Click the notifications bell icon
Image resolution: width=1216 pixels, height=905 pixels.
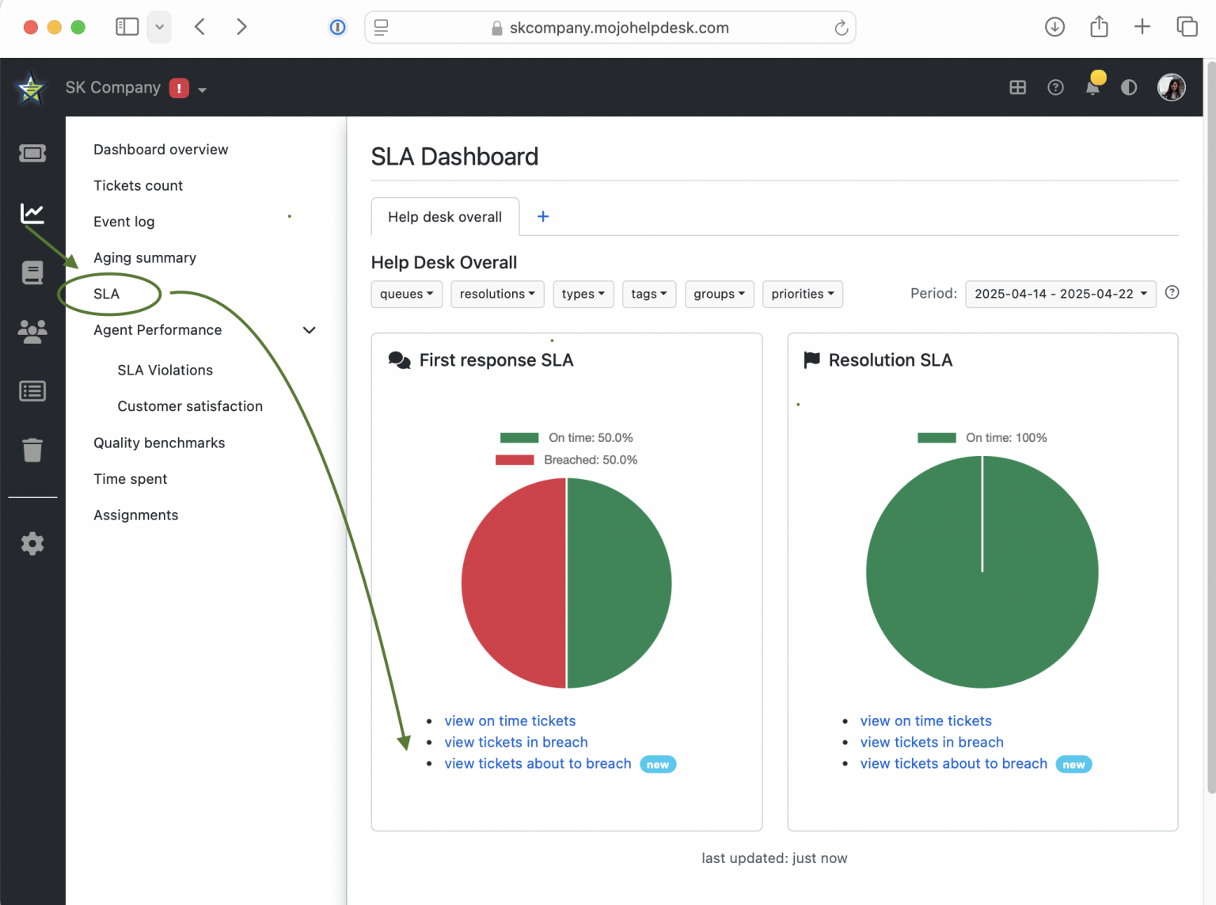pos(1092,87)
